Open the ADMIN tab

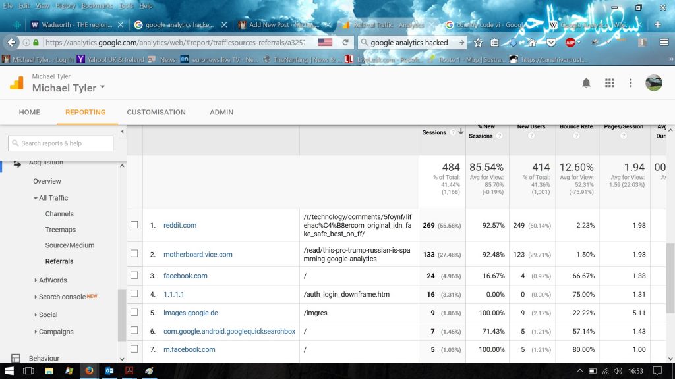[221, 112]
